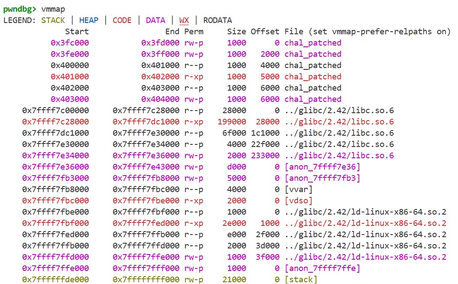This screenshot has height=284, width=458.
Task: Select the RODATA legend label
Action: (218, 20)
